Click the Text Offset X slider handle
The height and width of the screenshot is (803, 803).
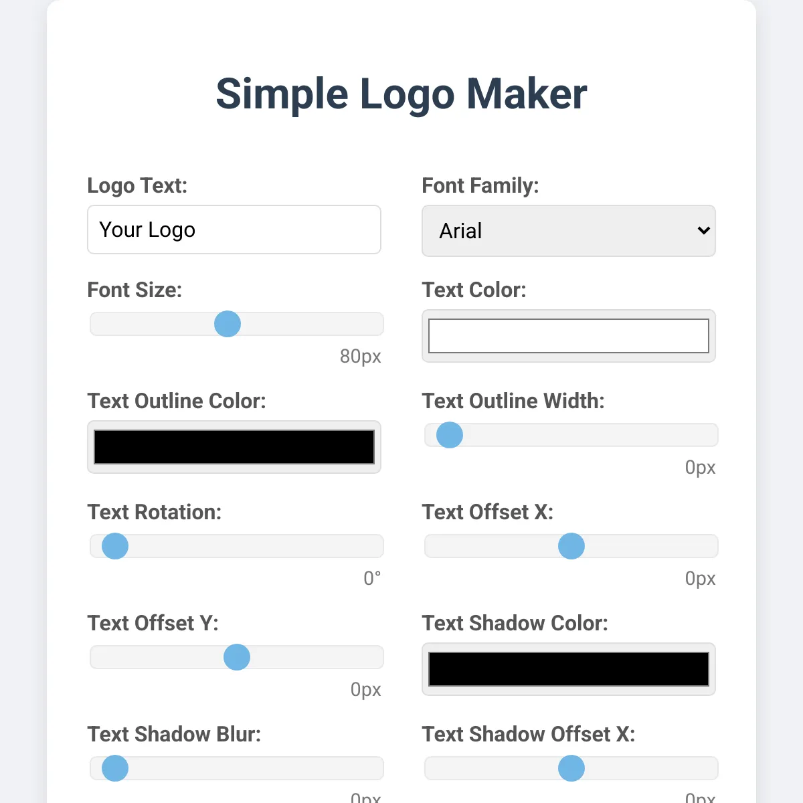pyautogui.click(x=571, y=546)
